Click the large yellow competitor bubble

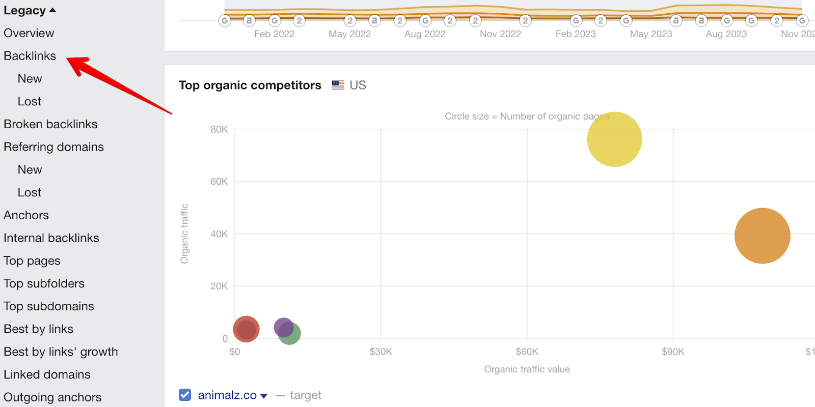[x=614, y=139]
